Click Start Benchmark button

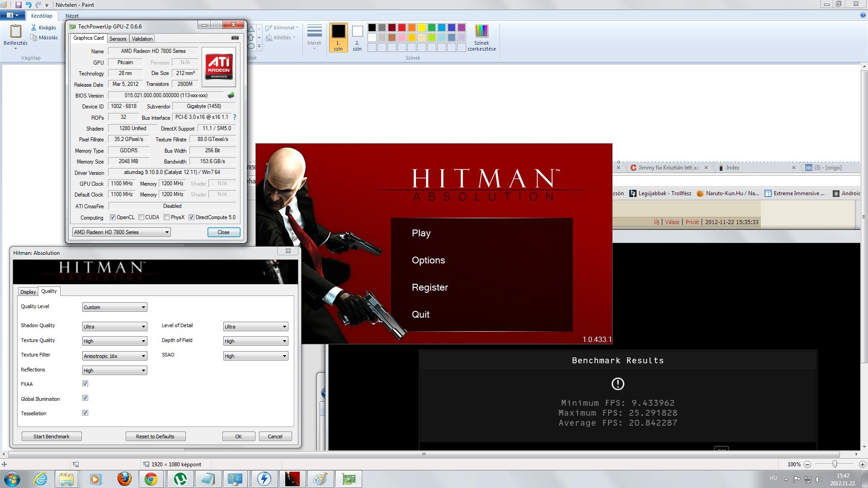coord(52,436)
